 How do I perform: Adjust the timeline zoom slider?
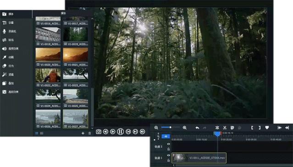(x=170, y=127)
